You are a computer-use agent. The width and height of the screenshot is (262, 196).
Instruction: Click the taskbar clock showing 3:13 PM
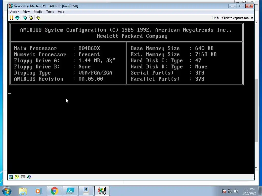tap(249, 191)
